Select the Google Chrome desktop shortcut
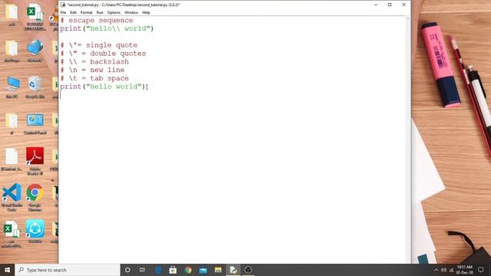The width and height of the screenshot is (491, 276). [35, 197]
